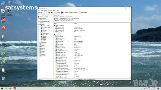This screenshot has height=90, width=161.
Task: Click the Forward arrow in AIDA64 toolbar
Action: 41,12
